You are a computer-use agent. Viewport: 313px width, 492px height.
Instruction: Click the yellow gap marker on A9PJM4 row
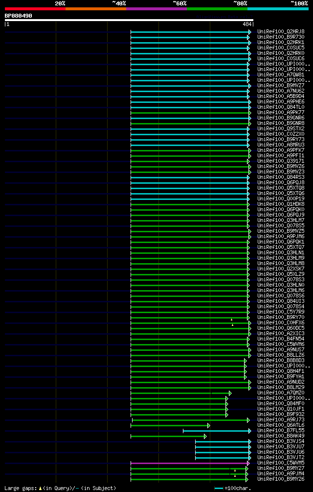tap(235, 476)
